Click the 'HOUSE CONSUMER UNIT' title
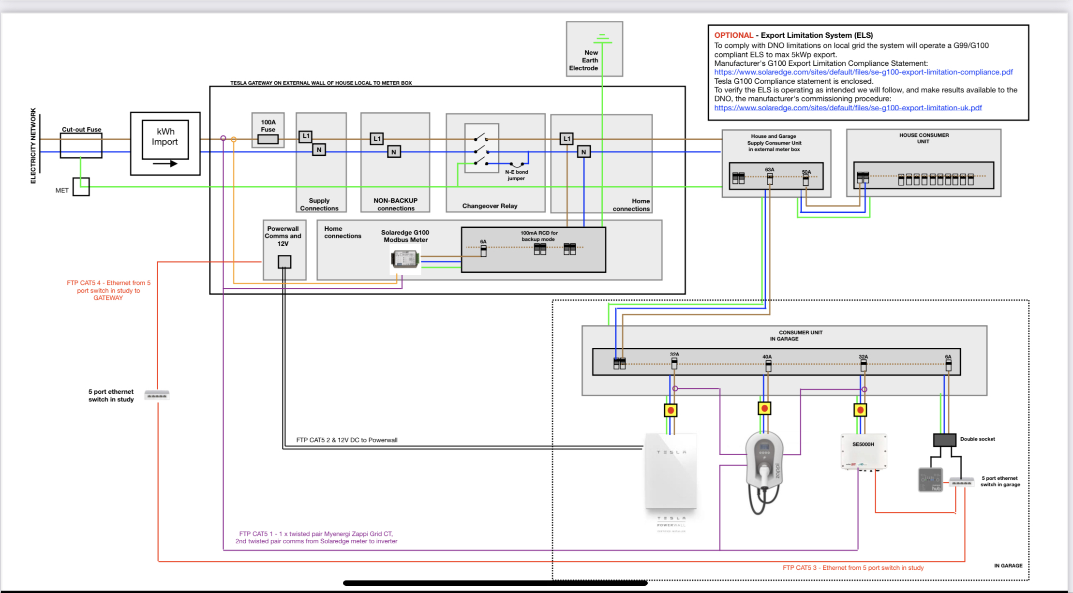Image resolution: width=1073 pixels, height=593 pixels. click(924, 138)
